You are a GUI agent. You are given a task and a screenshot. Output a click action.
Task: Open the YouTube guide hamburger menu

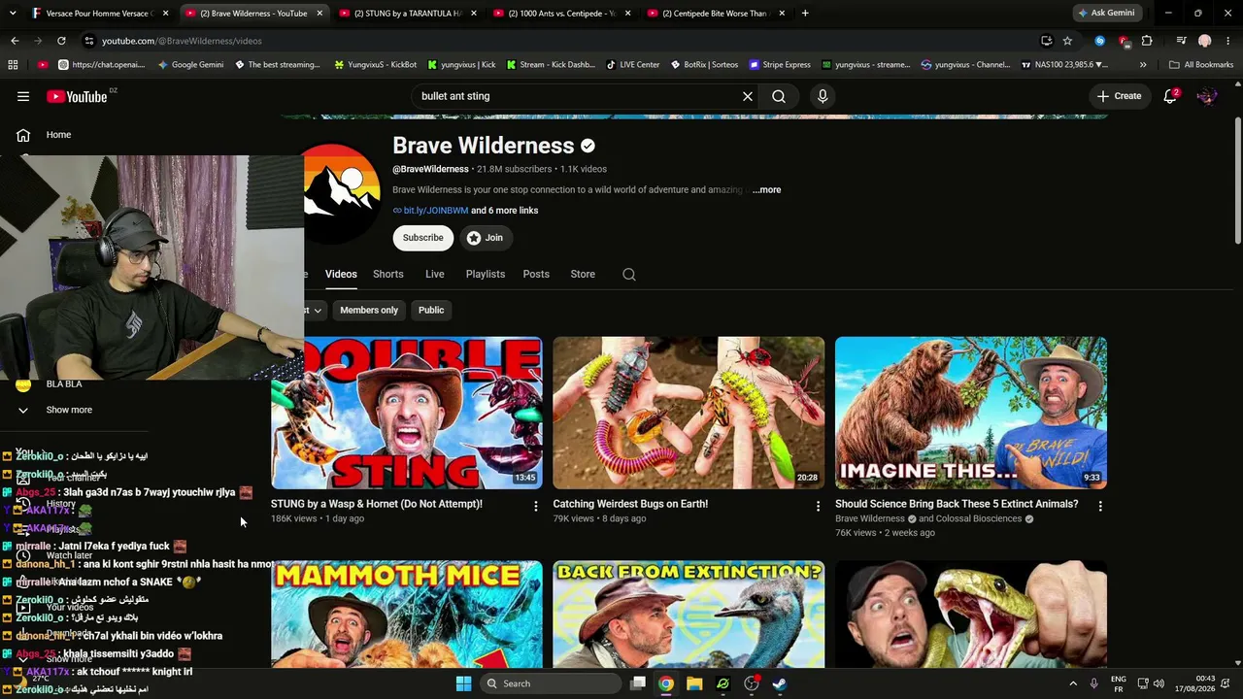click(x=23, y=96)
